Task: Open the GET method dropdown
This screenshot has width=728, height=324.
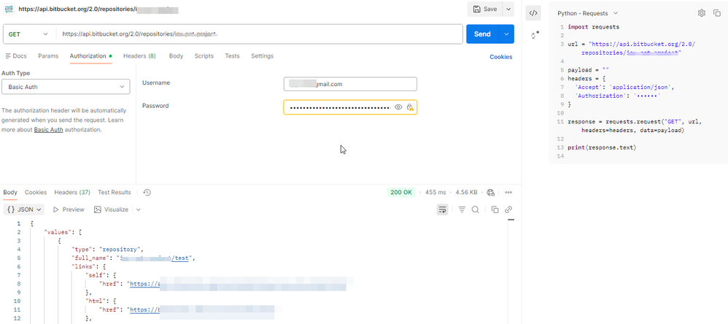Action: click(x=28, y=34)
